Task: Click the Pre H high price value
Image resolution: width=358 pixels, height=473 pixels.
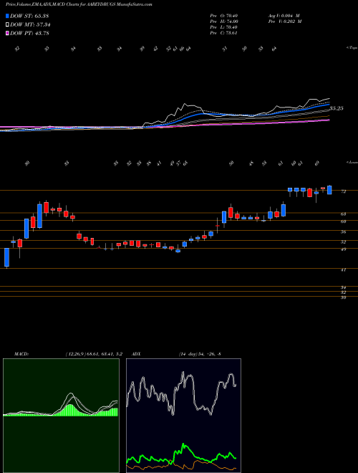Action: 232,21
